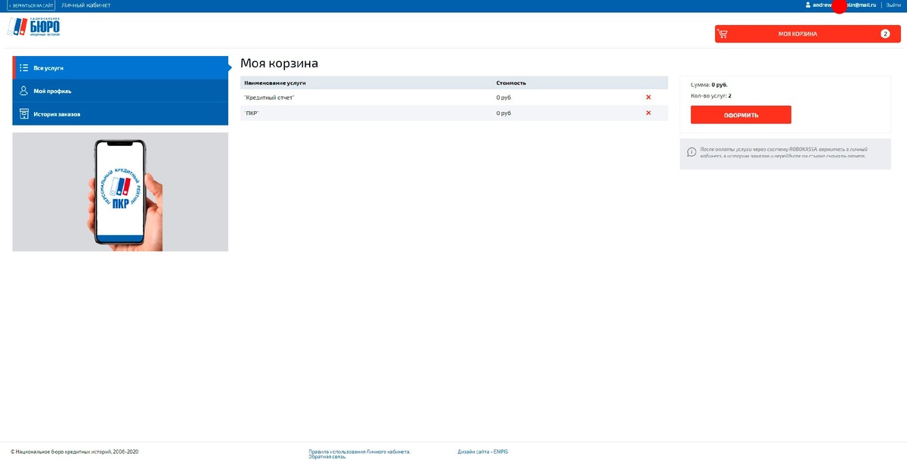Click the Выйти logout link
The image size is (907, 469).
coord(893,5)
